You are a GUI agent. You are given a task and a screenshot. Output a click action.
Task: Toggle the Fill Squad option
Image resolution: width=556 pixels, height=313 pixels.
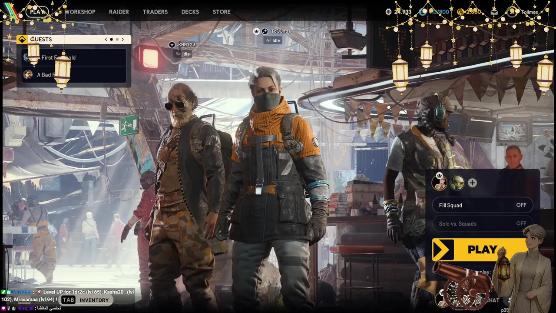(483, 205)
